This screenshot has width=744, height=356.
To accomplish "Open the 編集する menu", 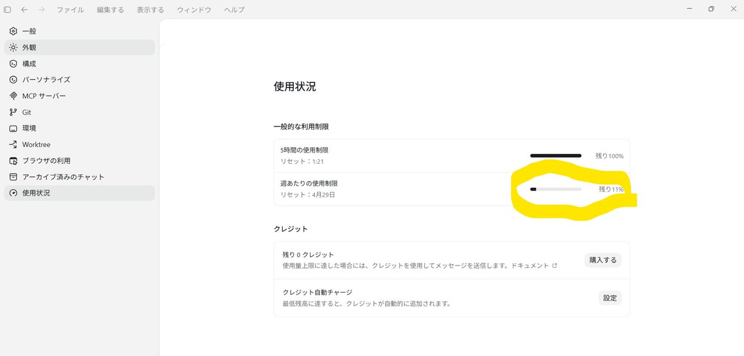I will tap(110, 10).
